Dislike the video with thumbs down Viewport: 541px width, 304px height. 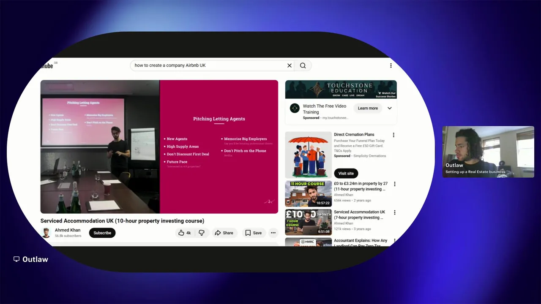point(202,233)
